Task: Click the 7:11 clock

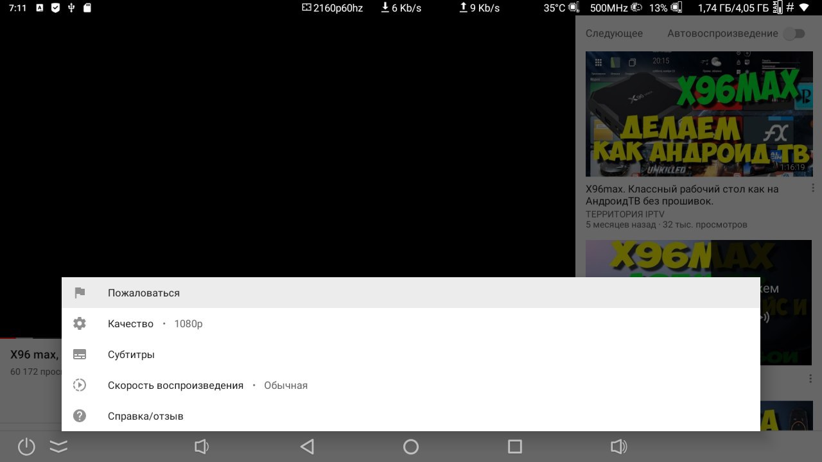Action: 17,8
